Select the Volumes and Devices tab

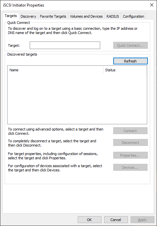86,16
